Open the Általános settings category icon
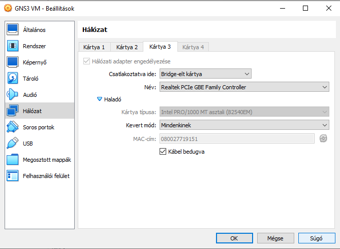The image size is (340, 249). point(13,30)
